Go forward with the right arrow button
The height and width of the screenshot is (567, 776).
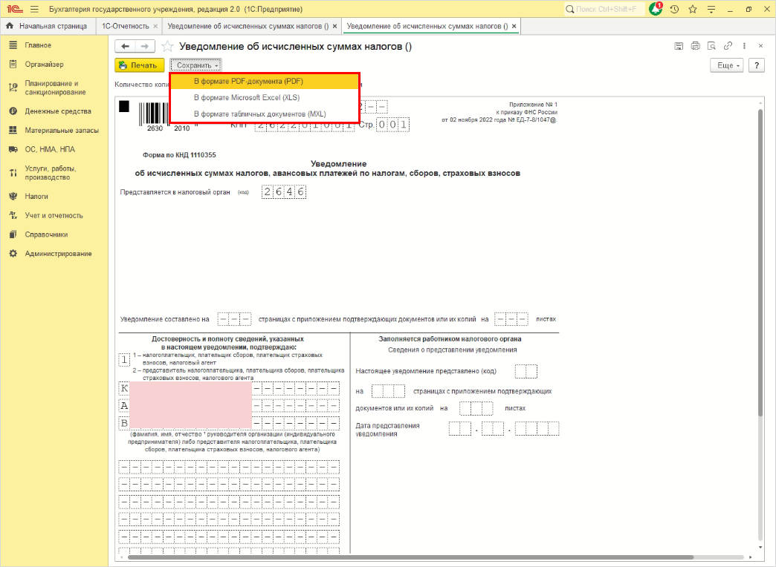tap(144, 46)
